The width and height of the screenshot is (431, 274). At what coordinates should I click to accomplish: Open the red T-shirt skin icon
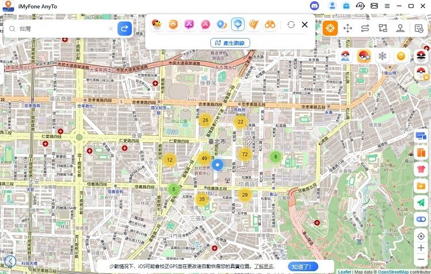click(421, 169)
